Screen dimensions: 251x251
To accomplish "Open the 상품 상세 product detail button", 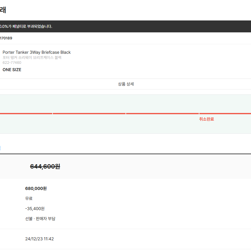I will [x=125, y=84].
